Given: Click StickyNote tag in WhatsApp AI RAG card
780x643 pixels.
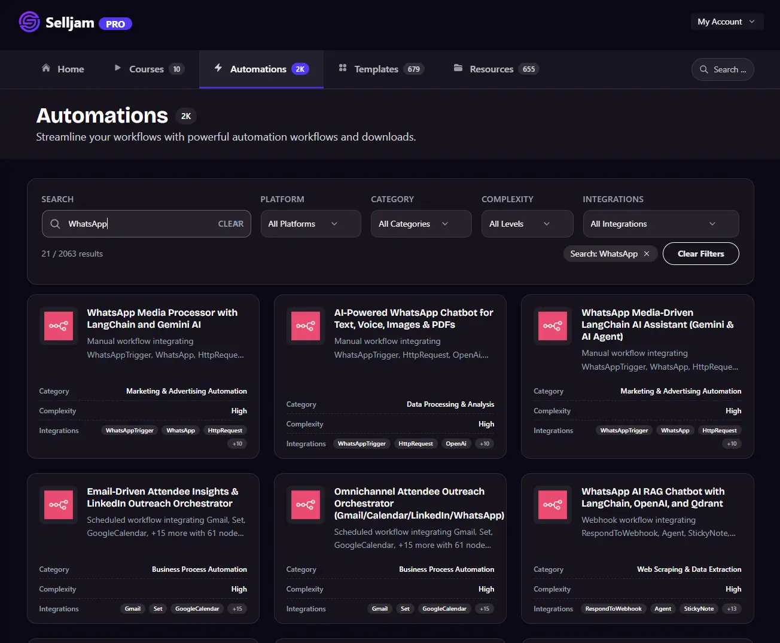Looking at the screenshot, I should pos(699,609).
